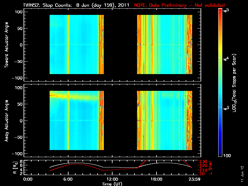Click the evening data block in Away panel
Screen dimensions: 248x186
click(165, 120)
